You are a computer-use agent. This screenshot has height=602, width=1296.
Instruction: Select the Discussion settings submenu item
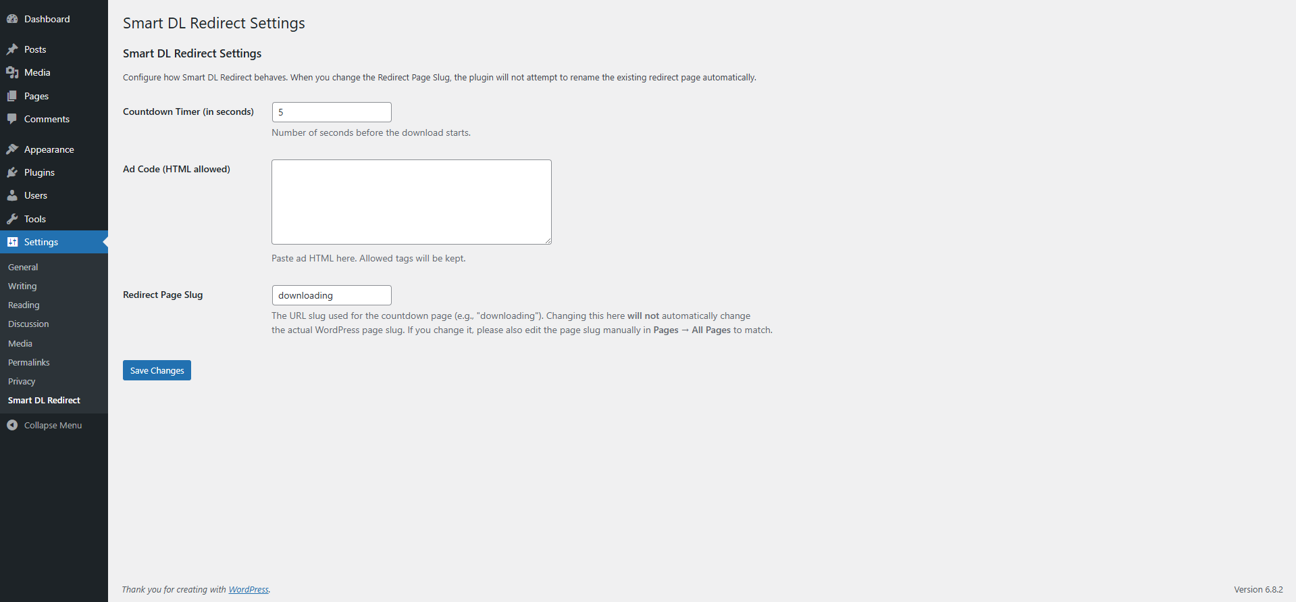coord(28,324)
